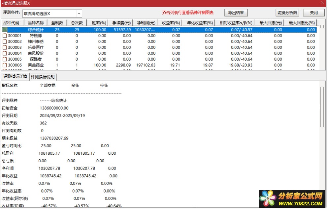Click the red 双击列表行查看品种评测图表 hint
Image resolution: width=328 pixels, height=209 pixels.
pyautogui.click(x=188, y=13)
